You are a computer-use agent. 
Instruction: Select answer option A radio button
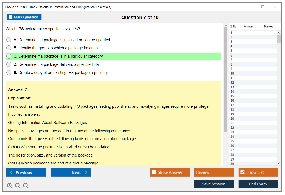click(9, 40)
